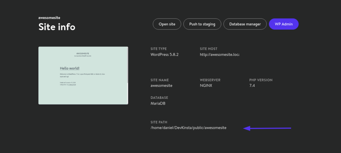
Task: Click the SITE PATH label
Action: click(x=159, y=122)
